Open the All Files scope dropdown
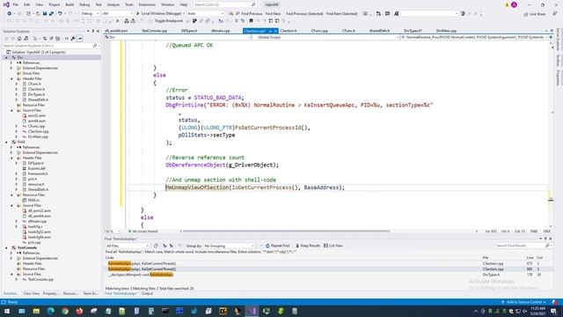This screenshot has height=317, width=563. point(127,246)
